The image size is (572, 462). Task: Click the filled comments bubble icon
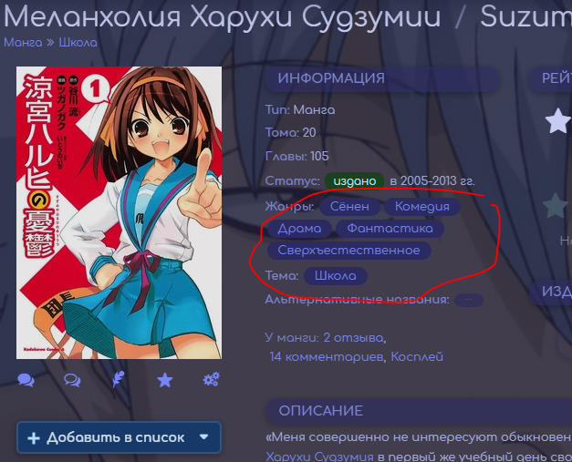click(26, 380)
